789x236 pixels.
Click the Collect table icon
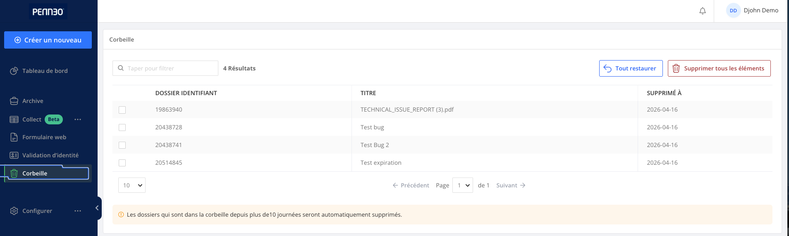pos(14,119)
